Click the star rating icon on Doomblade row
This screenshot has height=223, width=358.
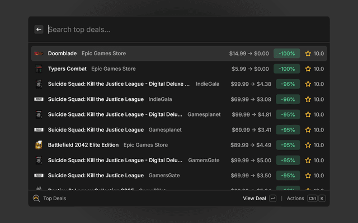[308, 54]
